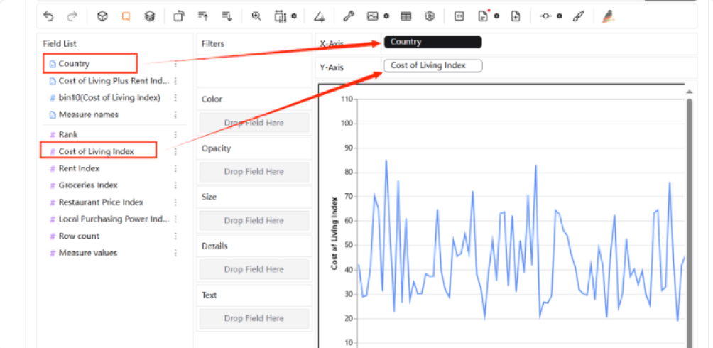This screenshot has width=713, height=348.
Task: Click the chart vertical scrollbar thumb
Action: coord(690,223)
